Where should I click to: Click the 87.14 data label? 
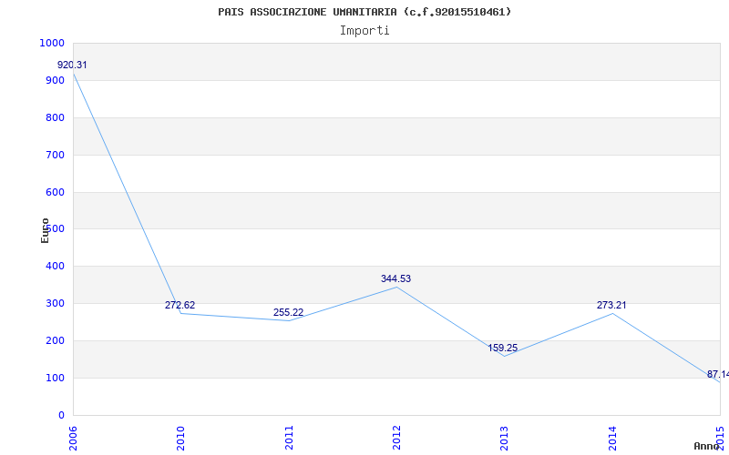click(718, 375)
